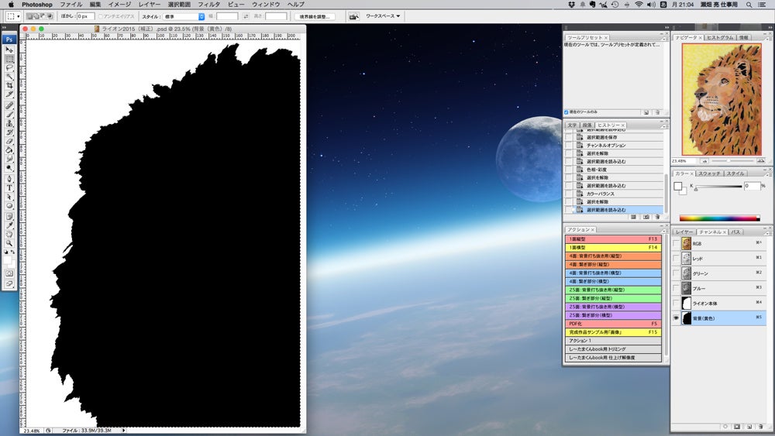Select the Horizontal Type (T) tool
Image resolution: width=775 pixels, height=436 pixels.
(9, 187)
